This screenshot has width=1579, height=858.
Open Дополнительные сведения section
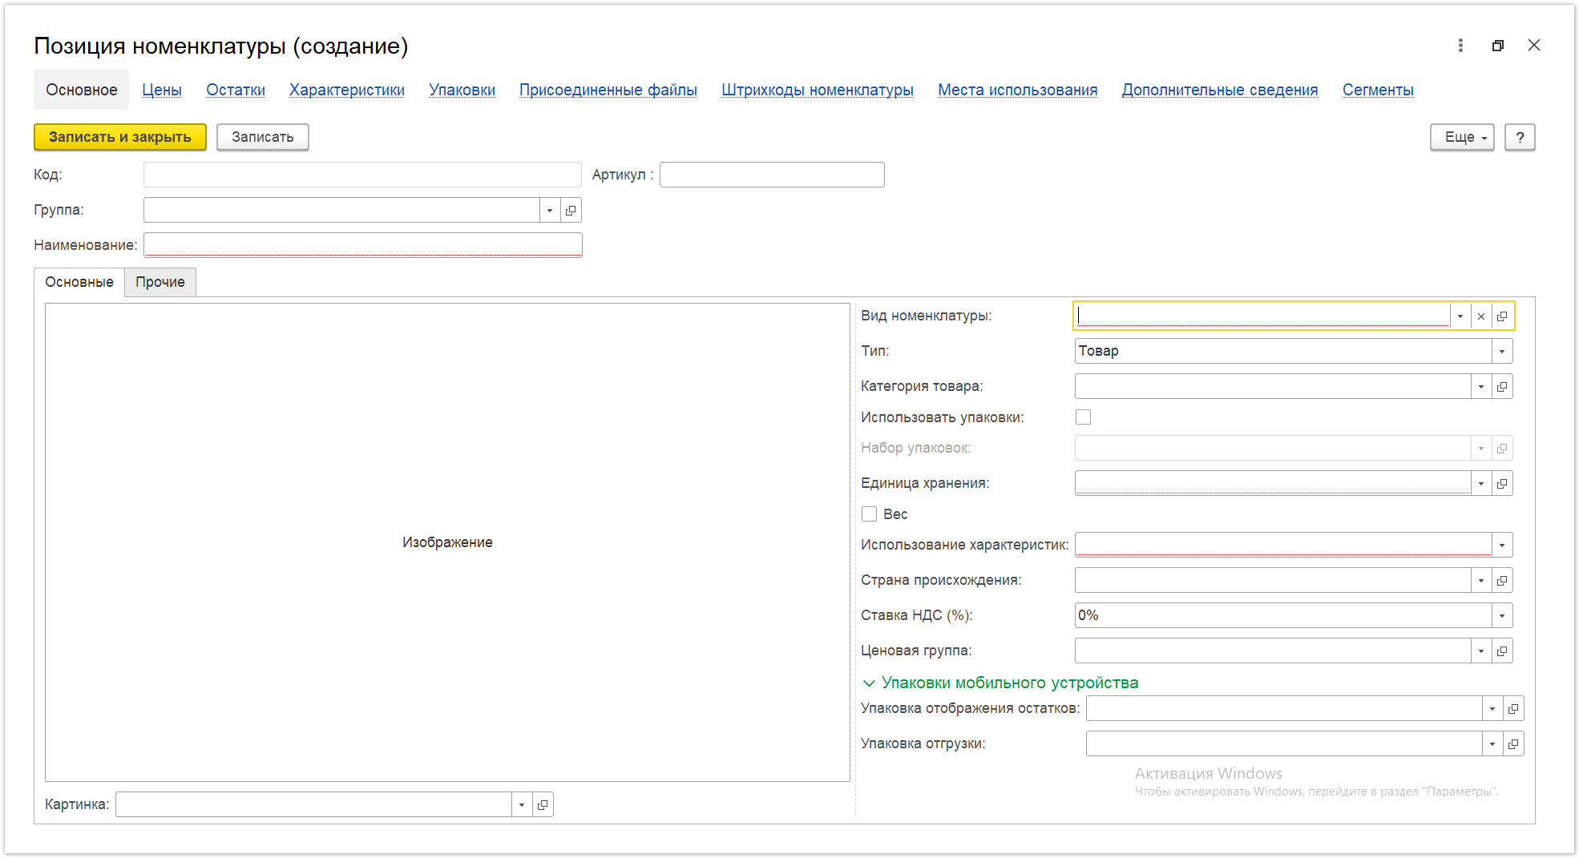click(1220, 90)
